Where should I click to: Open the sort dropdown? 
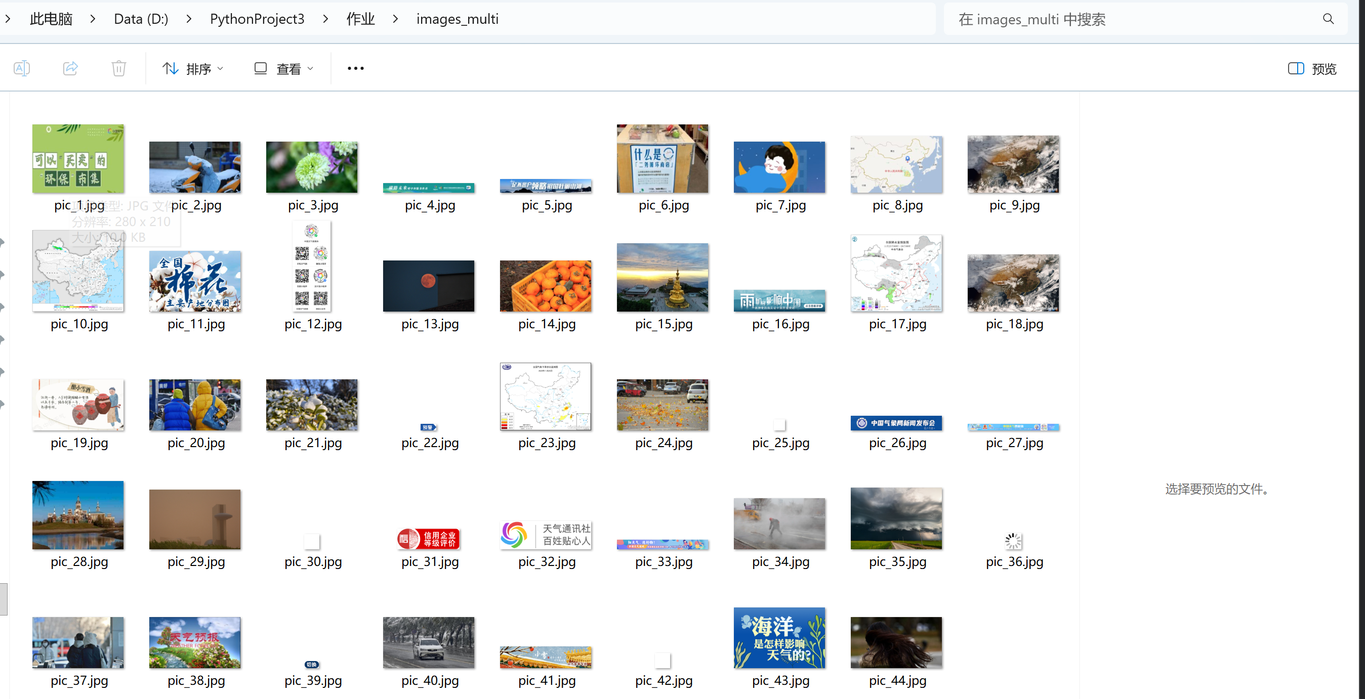[x=193, y=69]
